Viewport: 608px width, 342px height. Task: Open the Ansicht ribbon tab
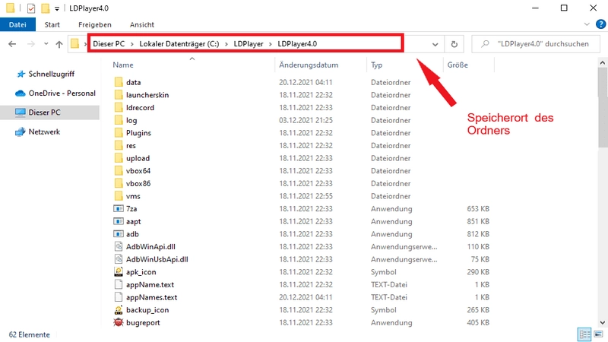point(142,24)
